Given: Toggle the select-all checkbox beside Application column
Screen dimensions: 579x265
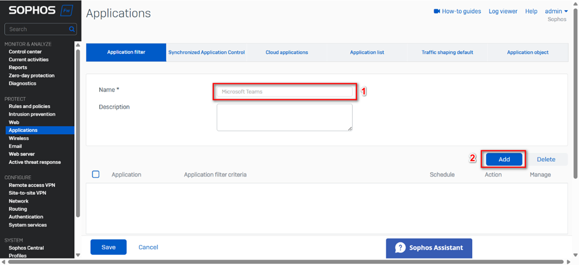Looking at the screenshot, I should 96,175.
